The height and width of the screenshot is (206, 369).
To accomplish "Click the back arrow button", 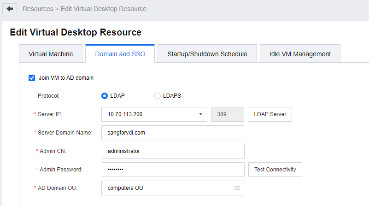I will point(10,9).
